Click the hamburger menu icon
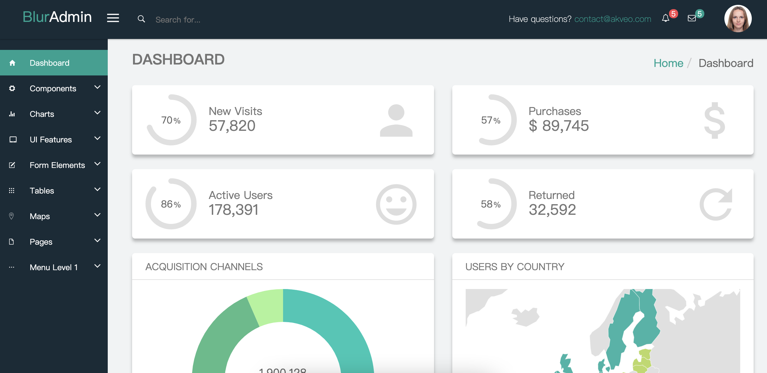Screen dimensions: 767x373 [113, 18]
